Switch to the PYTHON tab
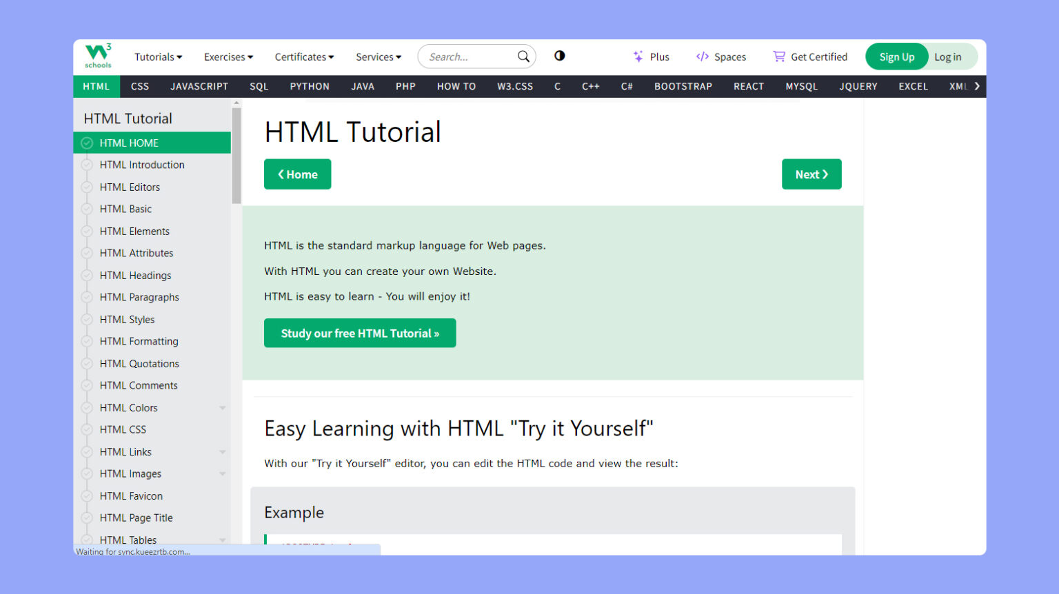Image resolution: width=1059 pixels, height=594 pixels. pyautogui.click(x=310, y=86)
